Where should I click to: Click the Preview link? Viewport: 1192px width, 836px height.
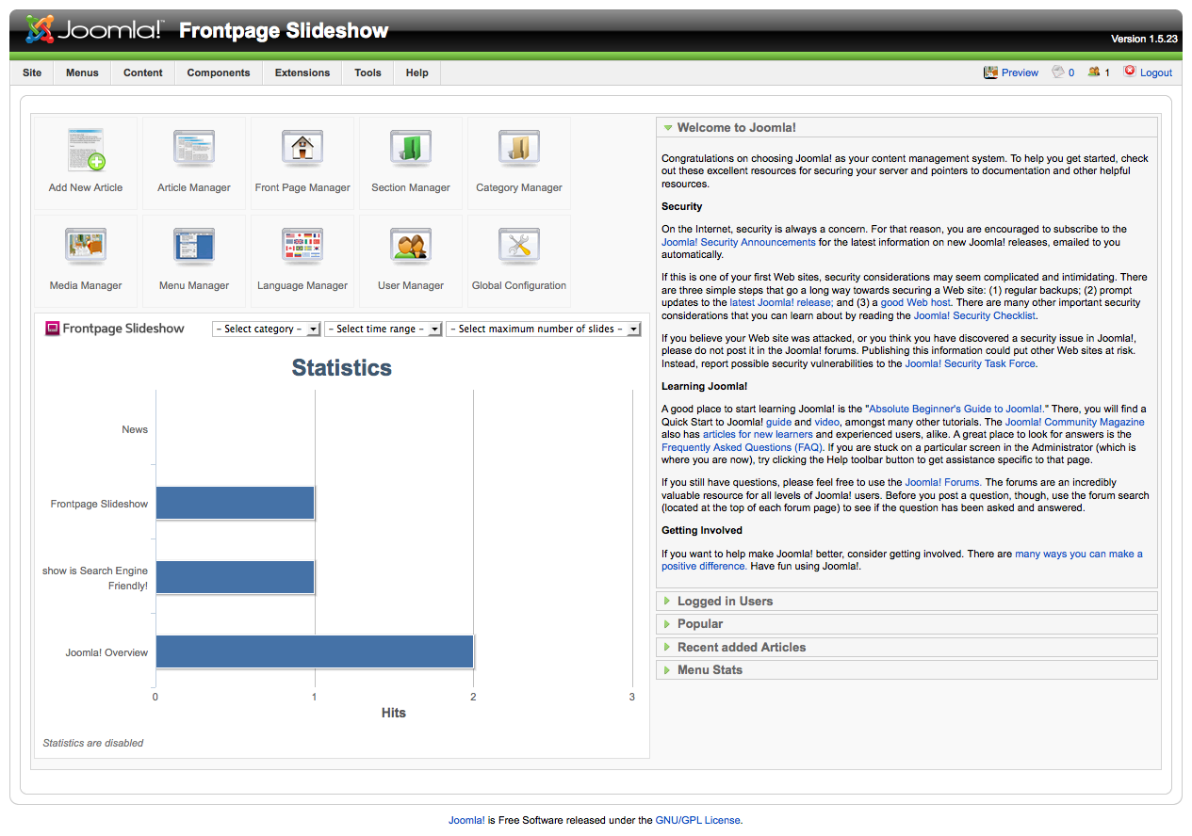(x=1020, y=72)
